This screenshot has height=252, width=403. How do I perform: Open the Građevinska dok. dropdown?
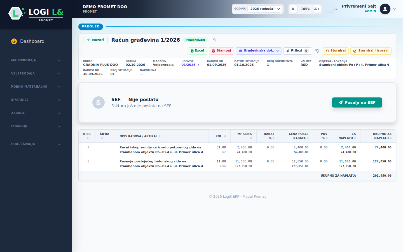tap(259, 51)
